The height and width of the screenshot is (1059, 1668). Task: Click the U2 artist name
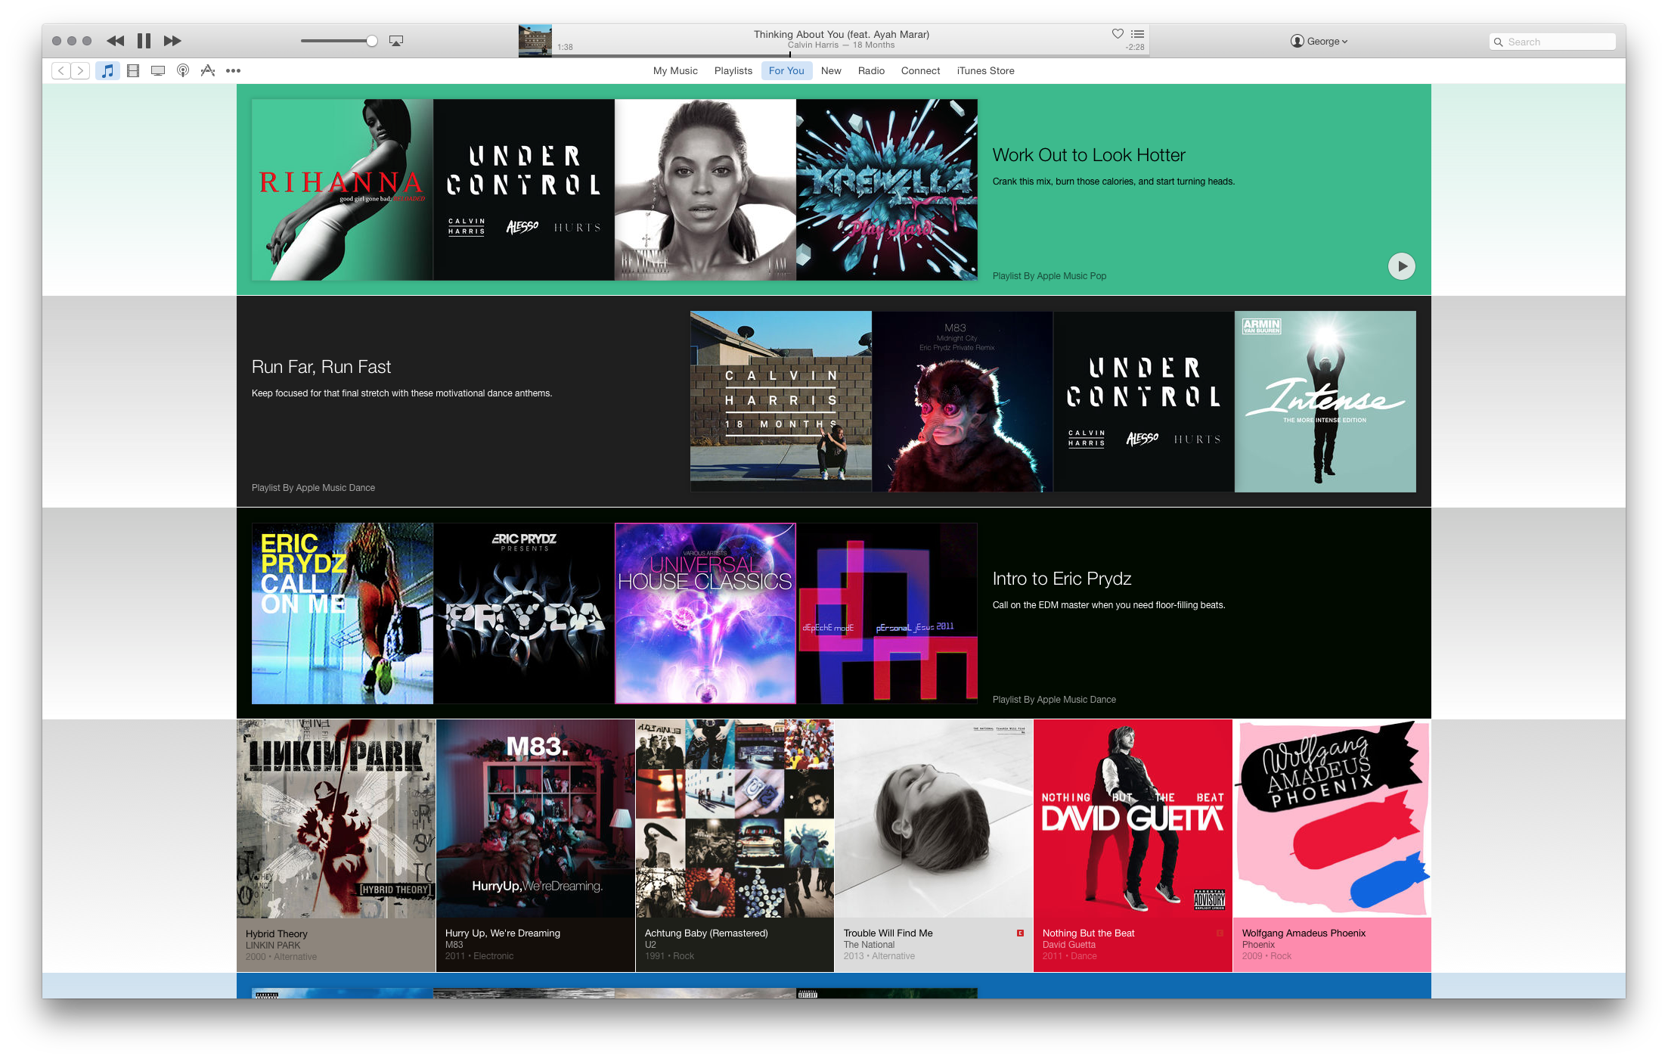coord(650,945)
